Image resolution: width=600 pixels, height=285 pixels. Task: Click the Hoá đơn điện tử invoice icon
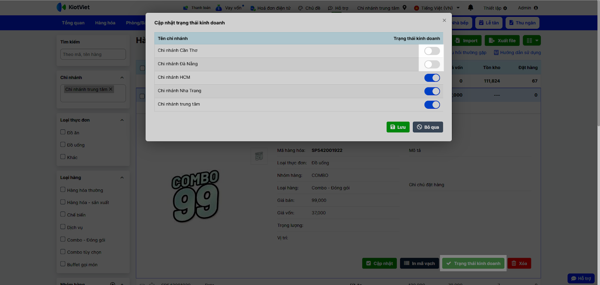click(253, 8)
